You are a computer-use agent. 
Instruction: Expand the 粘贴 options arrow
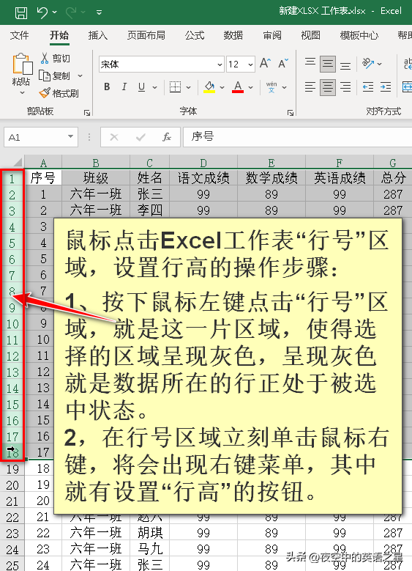click(22, 92)
